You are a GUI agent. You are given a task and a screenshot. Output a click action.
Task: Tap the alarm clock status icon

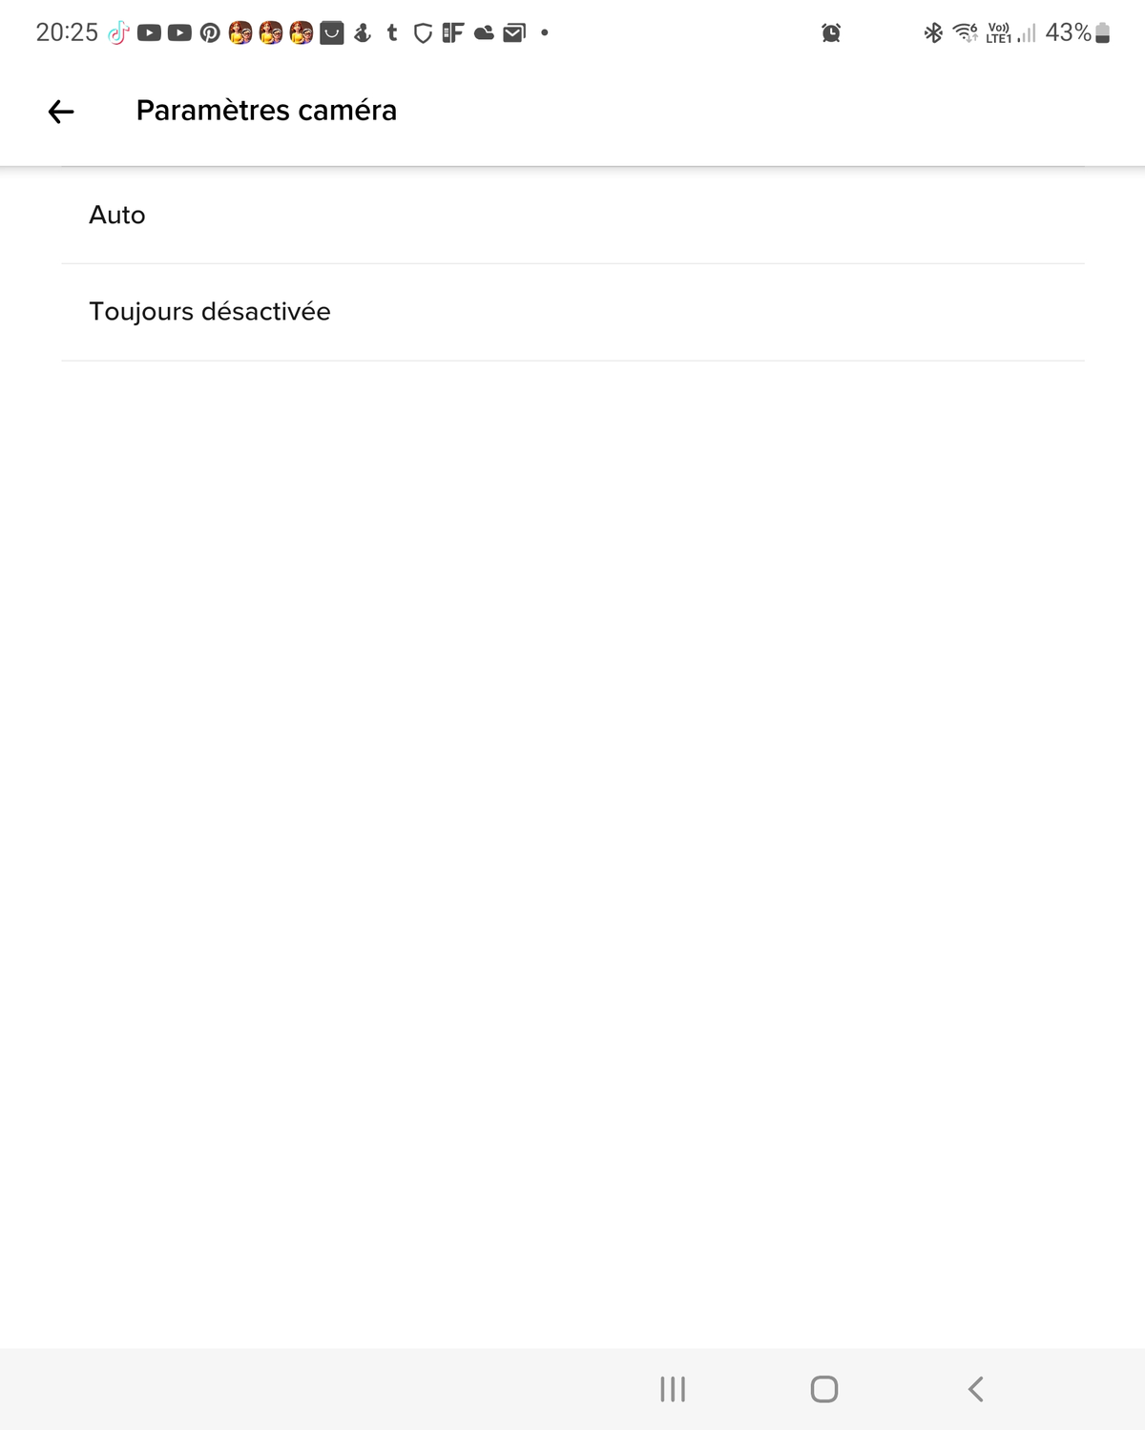click(x=831, y=33)
